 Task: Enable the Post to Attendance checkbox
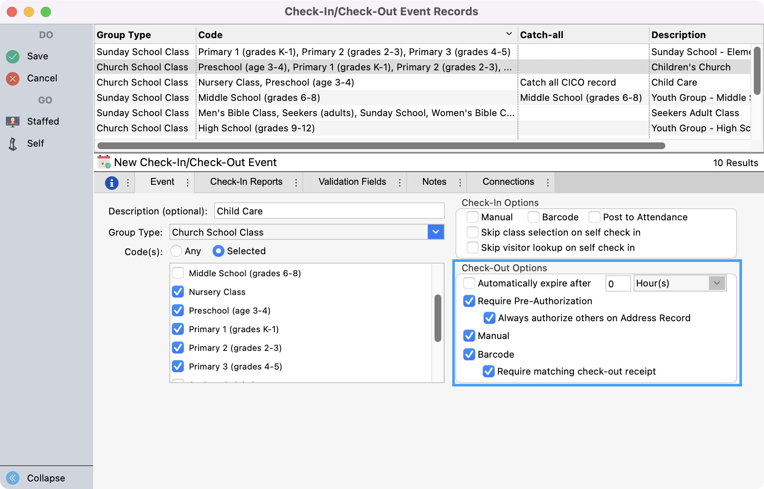(x=595, y=217)
